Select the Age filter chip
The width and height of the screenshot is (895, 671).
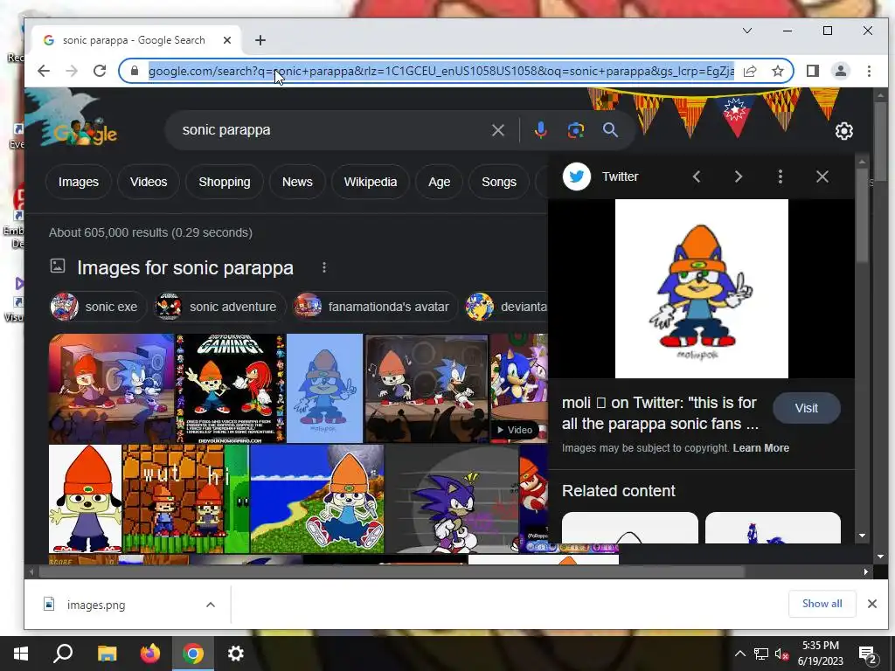pyautogui.click(x=439, y=182)
